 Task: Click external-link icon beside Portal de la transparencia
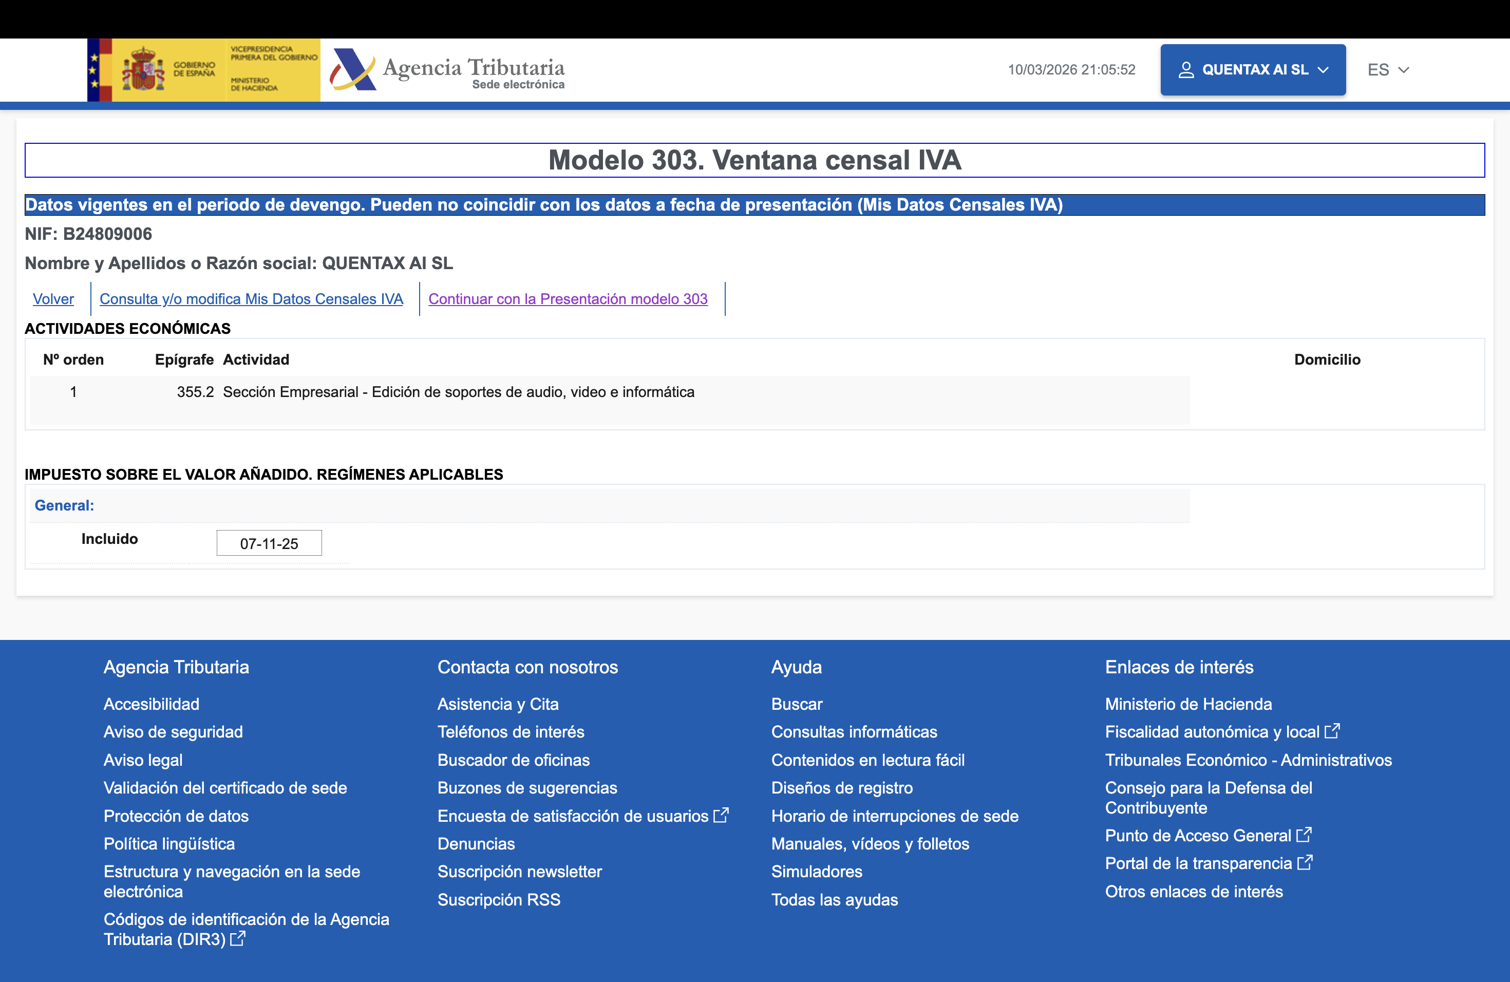(x=1305, y=863)
